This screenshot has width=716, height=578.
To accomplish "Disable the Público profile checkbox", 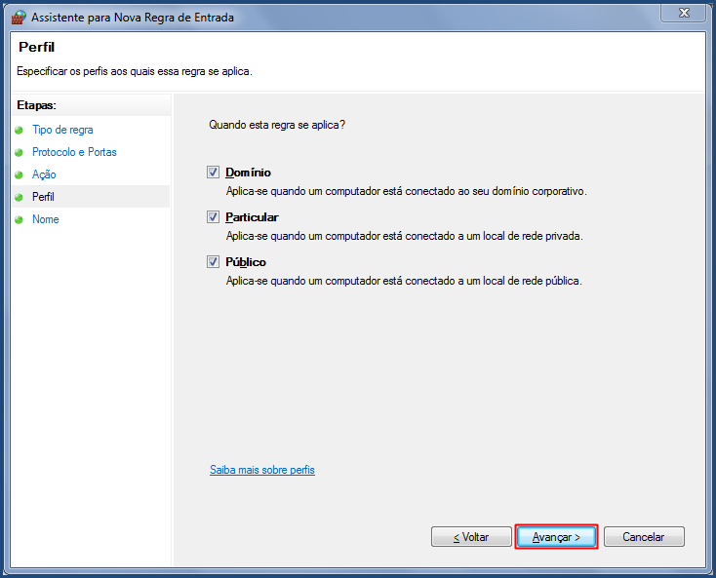I will [213, 262].
